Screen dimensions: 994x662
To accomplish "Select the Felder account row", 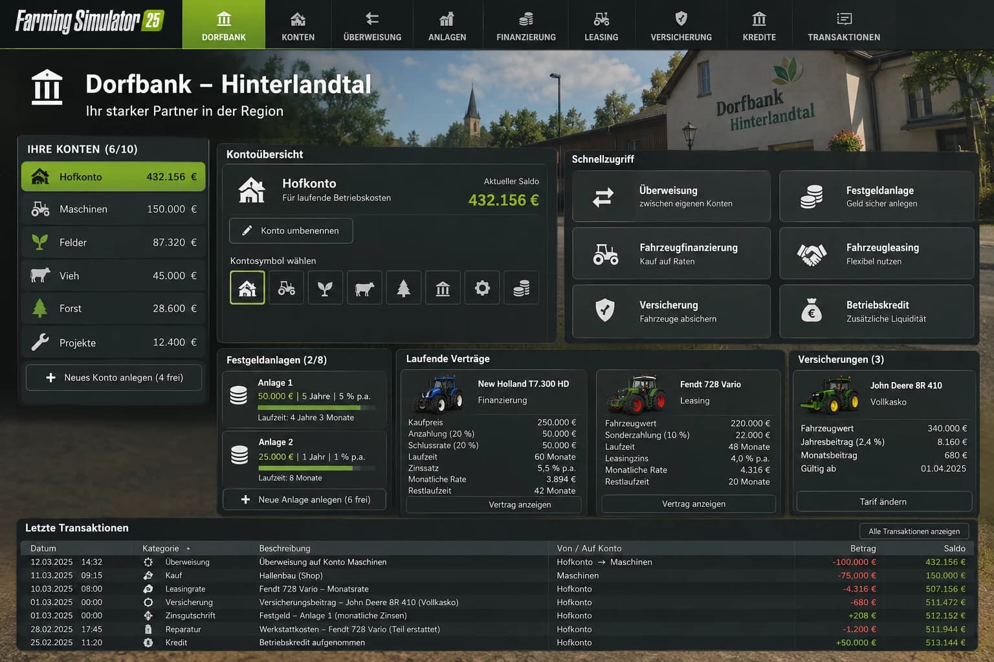I will point(113,242).
